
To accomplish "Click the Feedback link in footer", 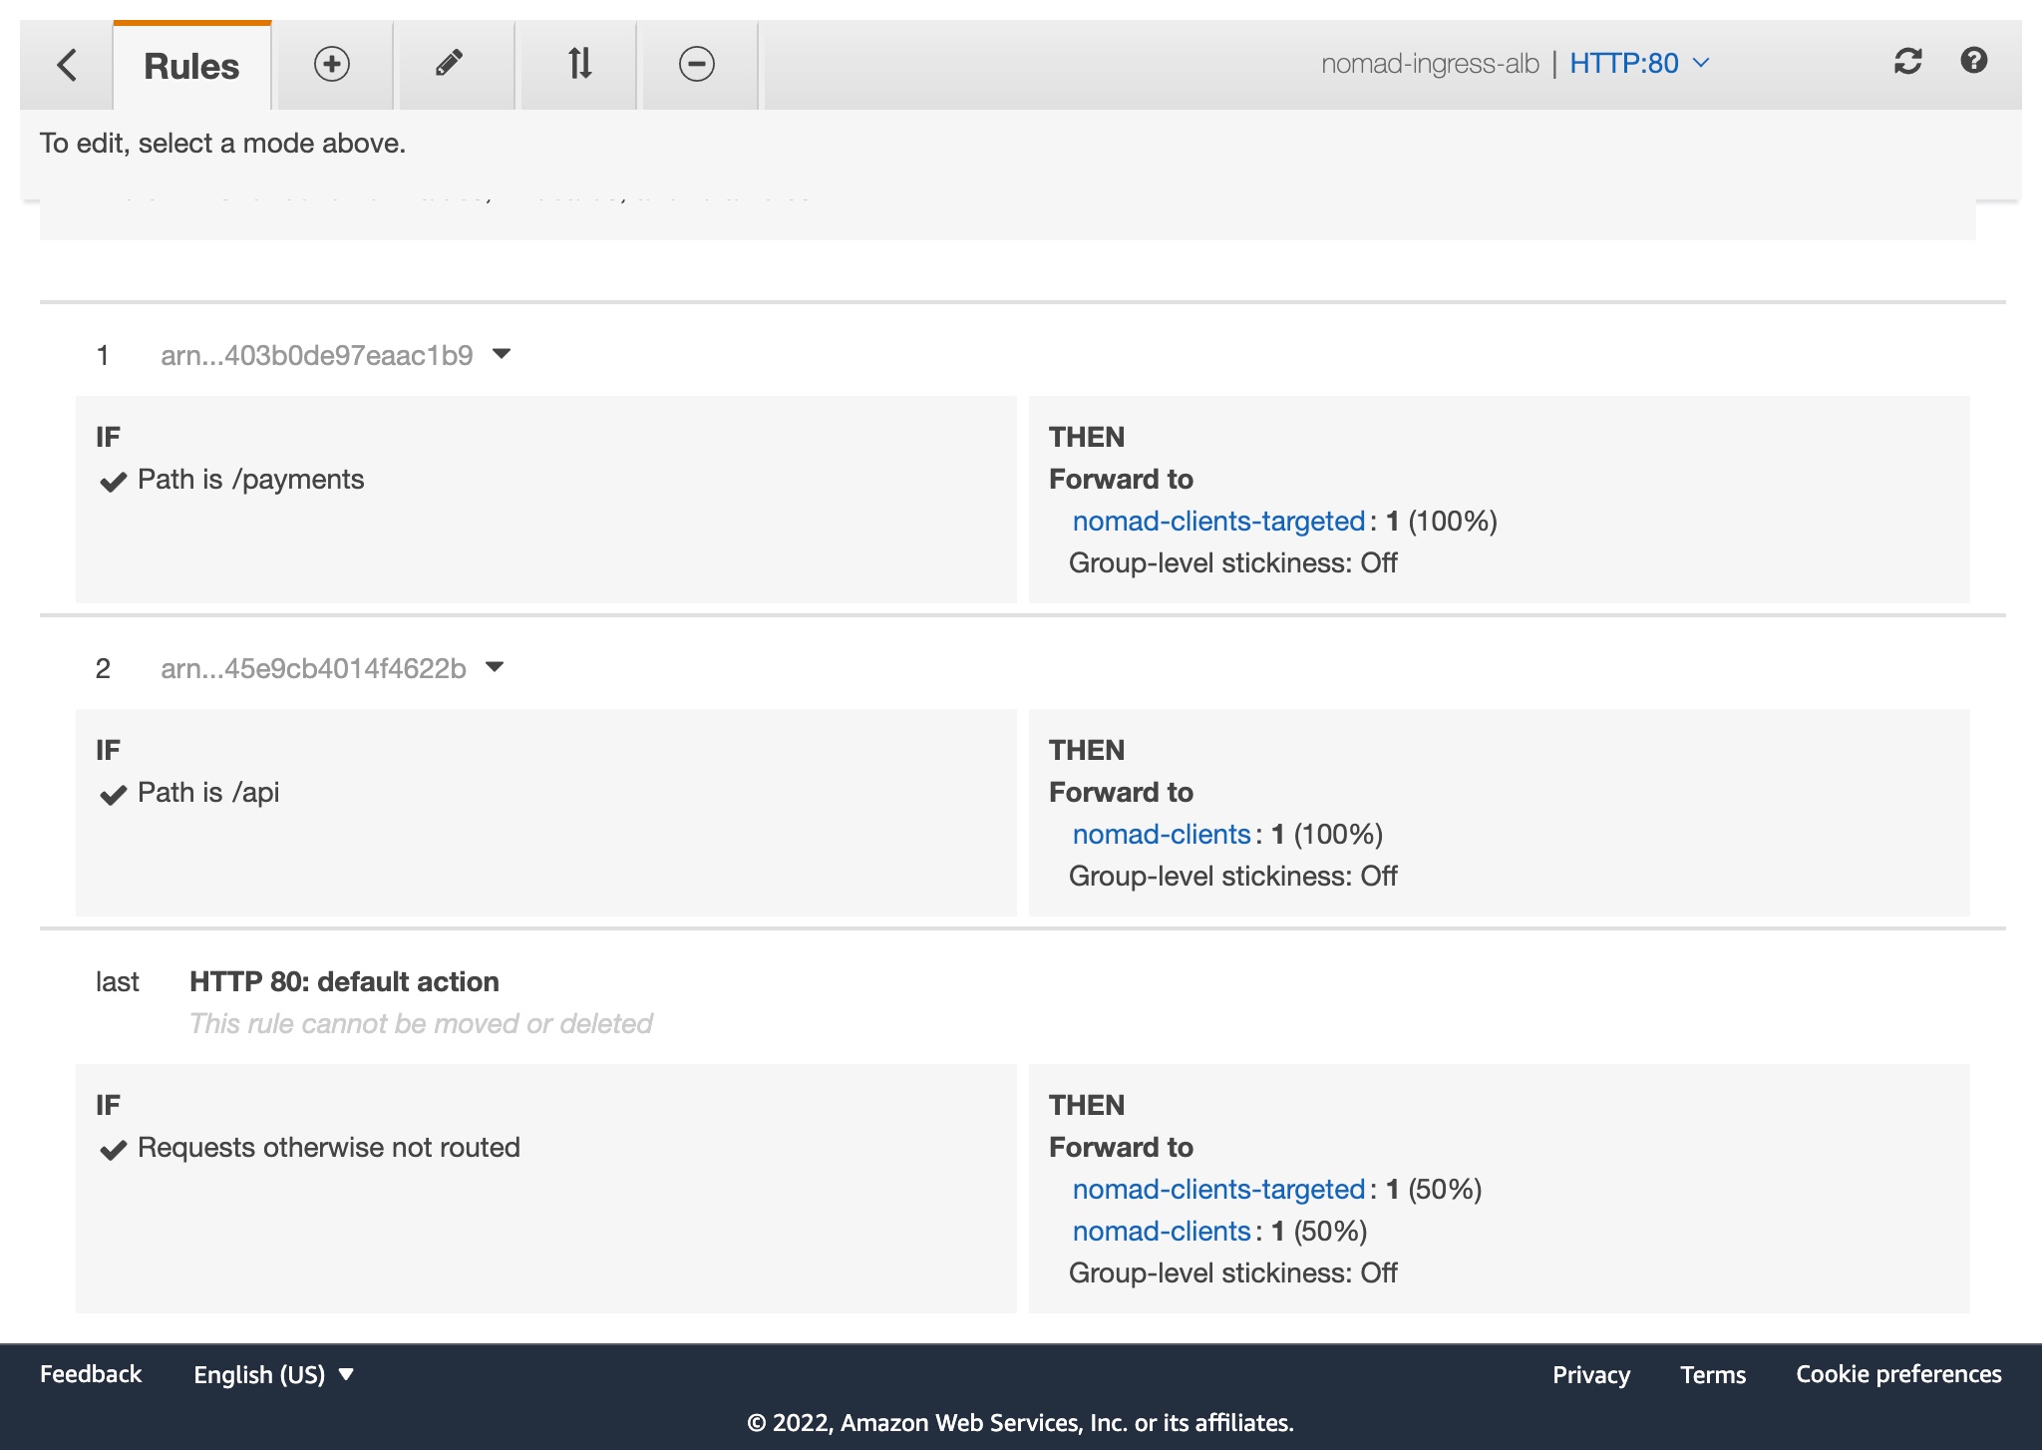I will (x=91, y=1374).
